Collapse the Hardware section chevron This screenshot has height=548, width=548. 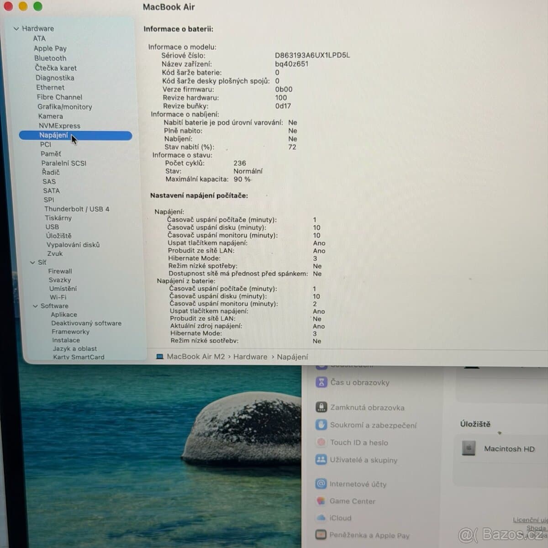pos(16,29)
